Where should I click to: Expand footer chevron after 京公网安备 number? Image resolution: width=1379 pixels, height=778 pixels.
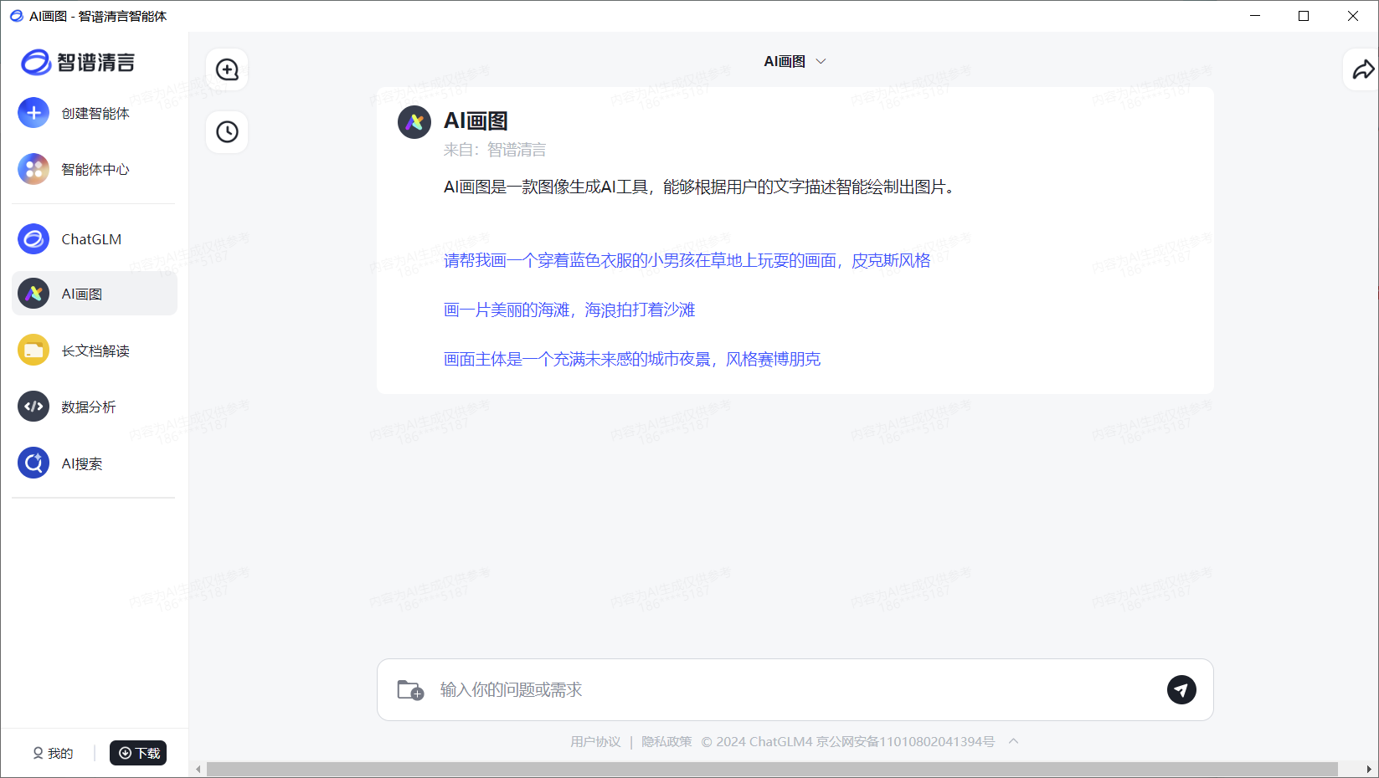[x=1013, y=741]
